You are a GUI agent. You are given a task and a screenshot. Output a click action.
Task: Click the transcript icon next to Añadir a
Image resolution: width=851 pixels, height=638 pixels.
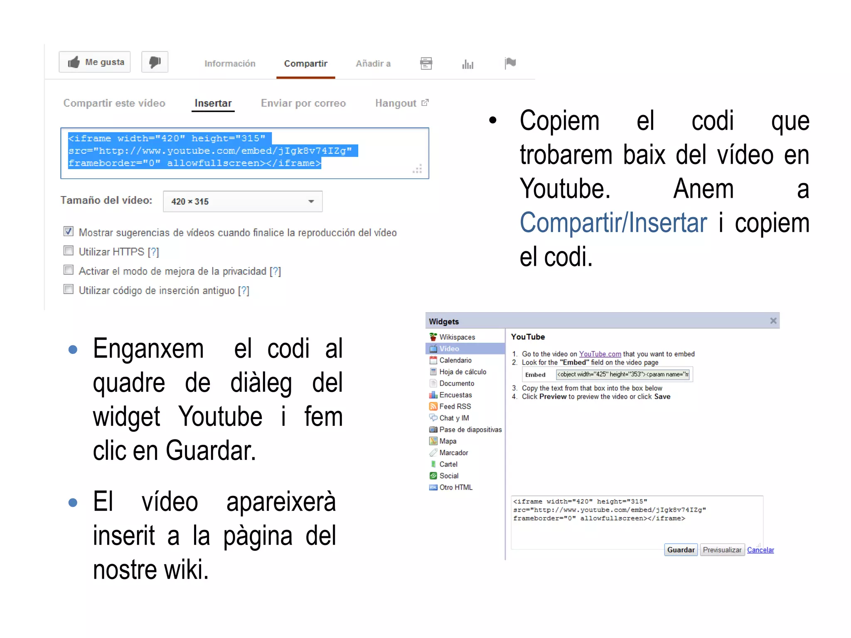pos(426,64)
